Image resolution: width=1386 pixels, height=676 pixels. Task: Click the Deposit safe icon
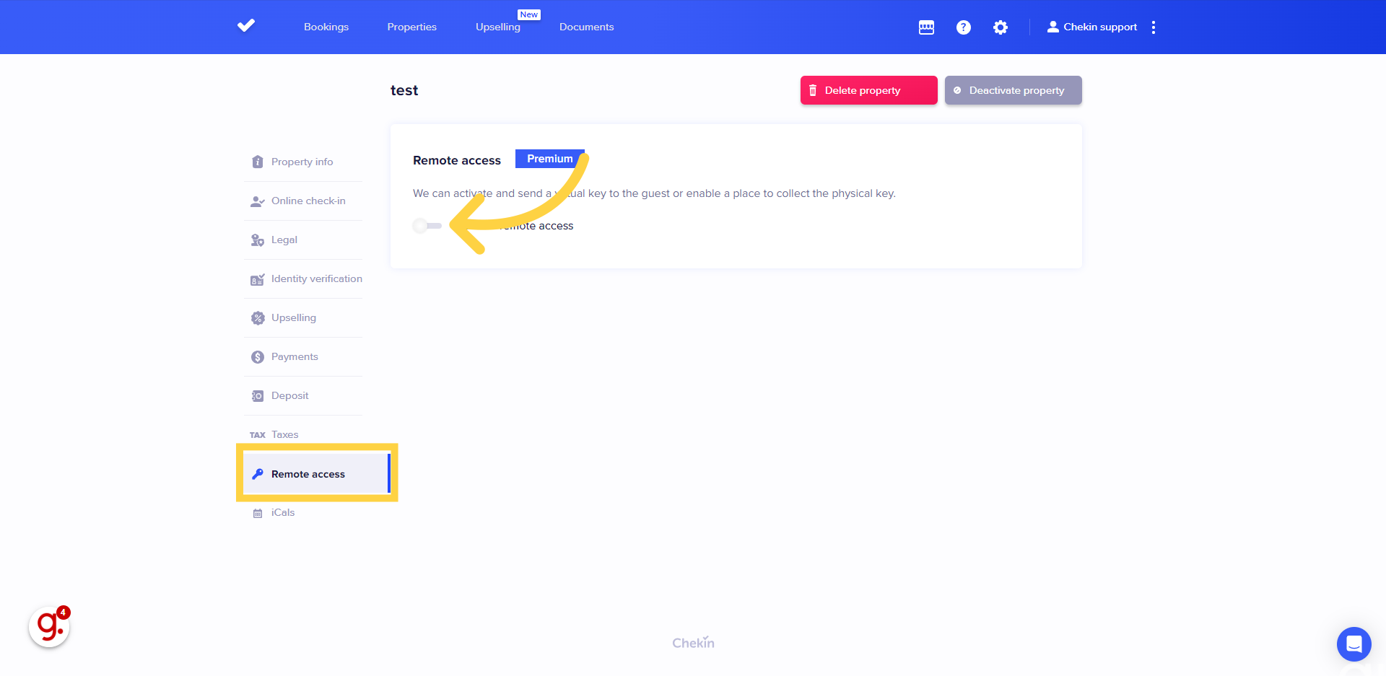[x=257, y=396]
